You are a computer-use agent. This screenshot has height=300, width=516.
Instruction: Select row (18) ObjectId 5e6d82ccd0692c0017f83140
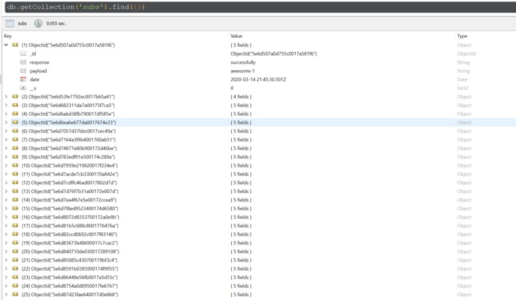pos(69,234)
